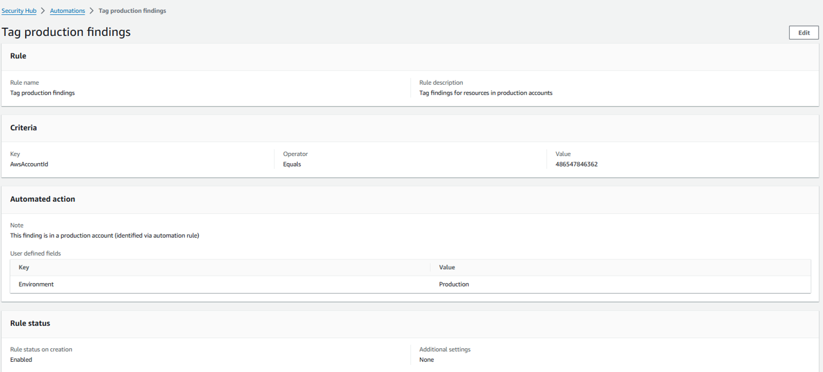
Task: Click the Key column header
Action: pyautogui.click(x=24, y=267)
